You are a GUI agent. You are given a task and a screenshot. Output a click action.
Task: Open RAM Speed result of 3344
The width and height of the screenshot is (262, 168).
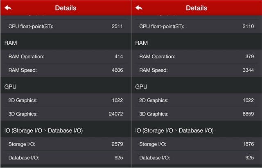point(196,70)
